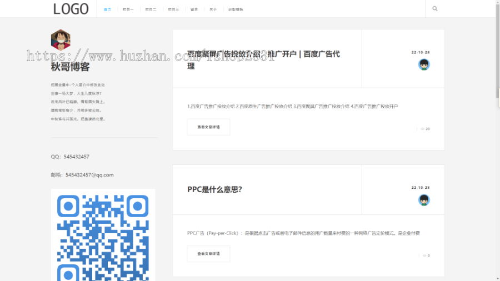Open the 百度聚屏广告投放介绍 article title
500x281 pixels.
263,60
